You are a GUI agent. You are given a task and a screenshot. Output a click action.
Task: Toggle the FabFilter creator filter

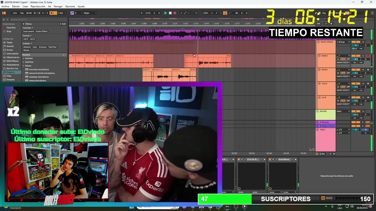tap(53, 47)
